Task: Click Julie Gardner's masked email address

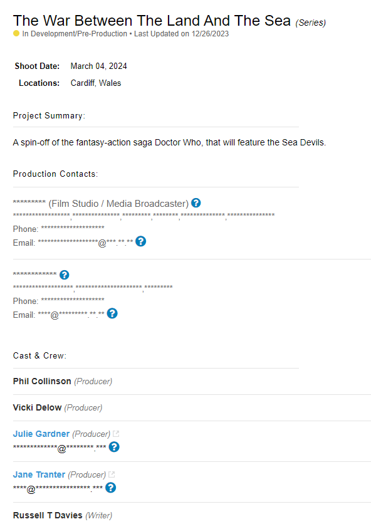Action: [x=60, y=448]
